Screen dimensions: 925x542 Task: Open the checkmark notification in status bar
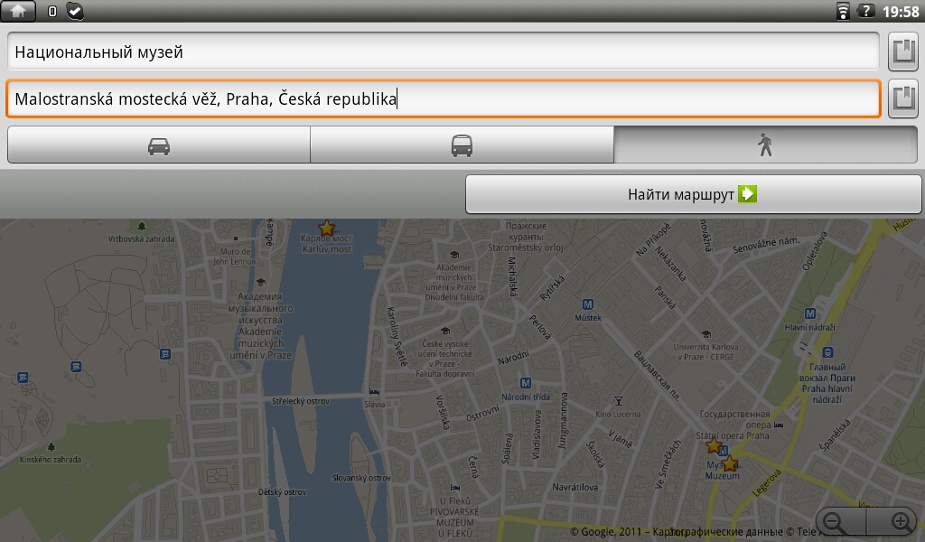(x=75, y=11)
